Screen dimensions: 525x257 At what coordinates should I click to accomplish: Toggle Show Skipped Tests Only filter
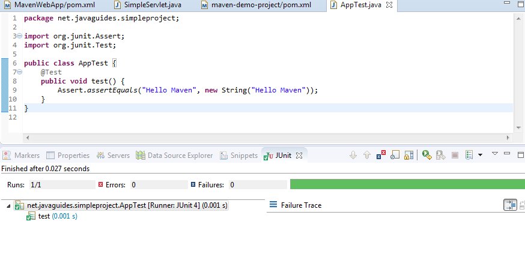coord(395,155)
